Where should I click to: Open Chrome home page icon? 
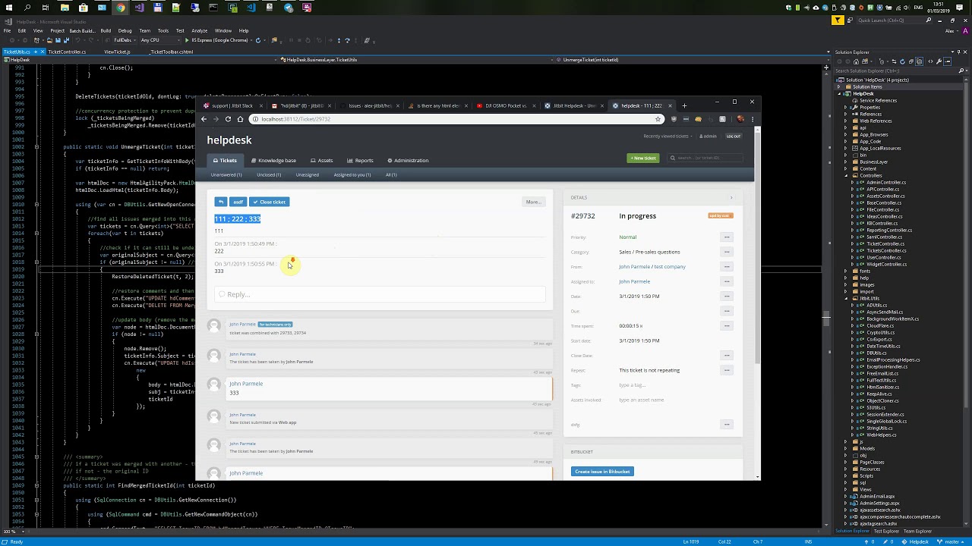[x=240, y=119]
